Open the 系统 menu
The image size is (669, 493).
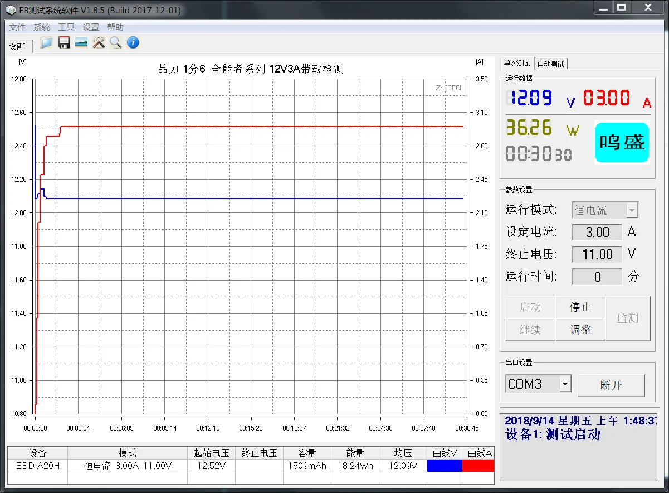pyautogui.click(x=42, y=27)
